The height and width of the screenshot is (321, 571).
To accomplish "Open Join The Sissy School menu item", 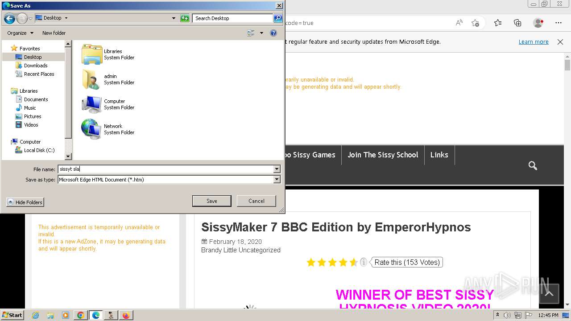I will 383,155.
